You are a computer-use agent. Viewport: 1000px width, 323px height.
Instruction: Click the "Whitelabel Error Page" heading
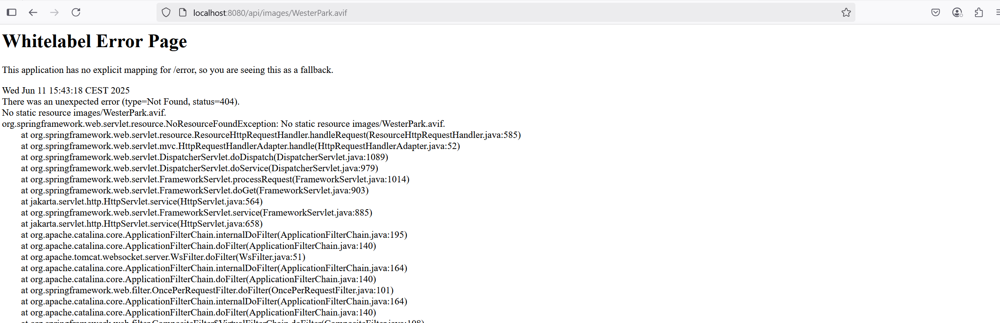tap(95, 42)
